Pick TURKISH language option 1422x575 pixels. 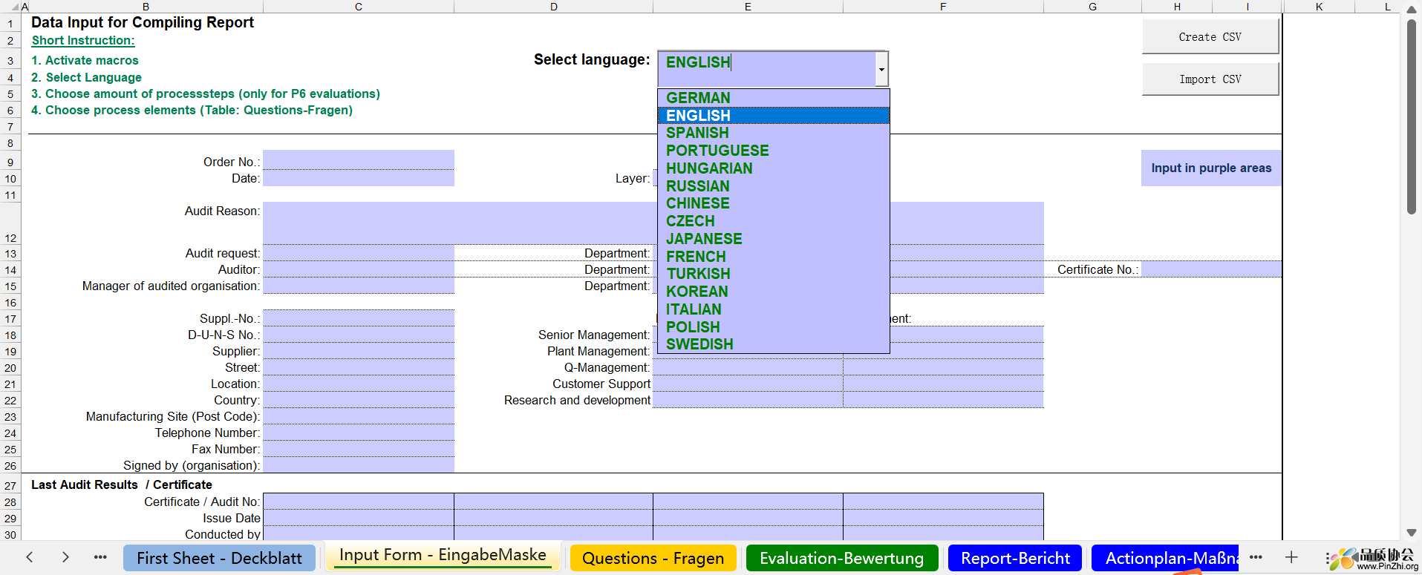click(x=773, y=274)
